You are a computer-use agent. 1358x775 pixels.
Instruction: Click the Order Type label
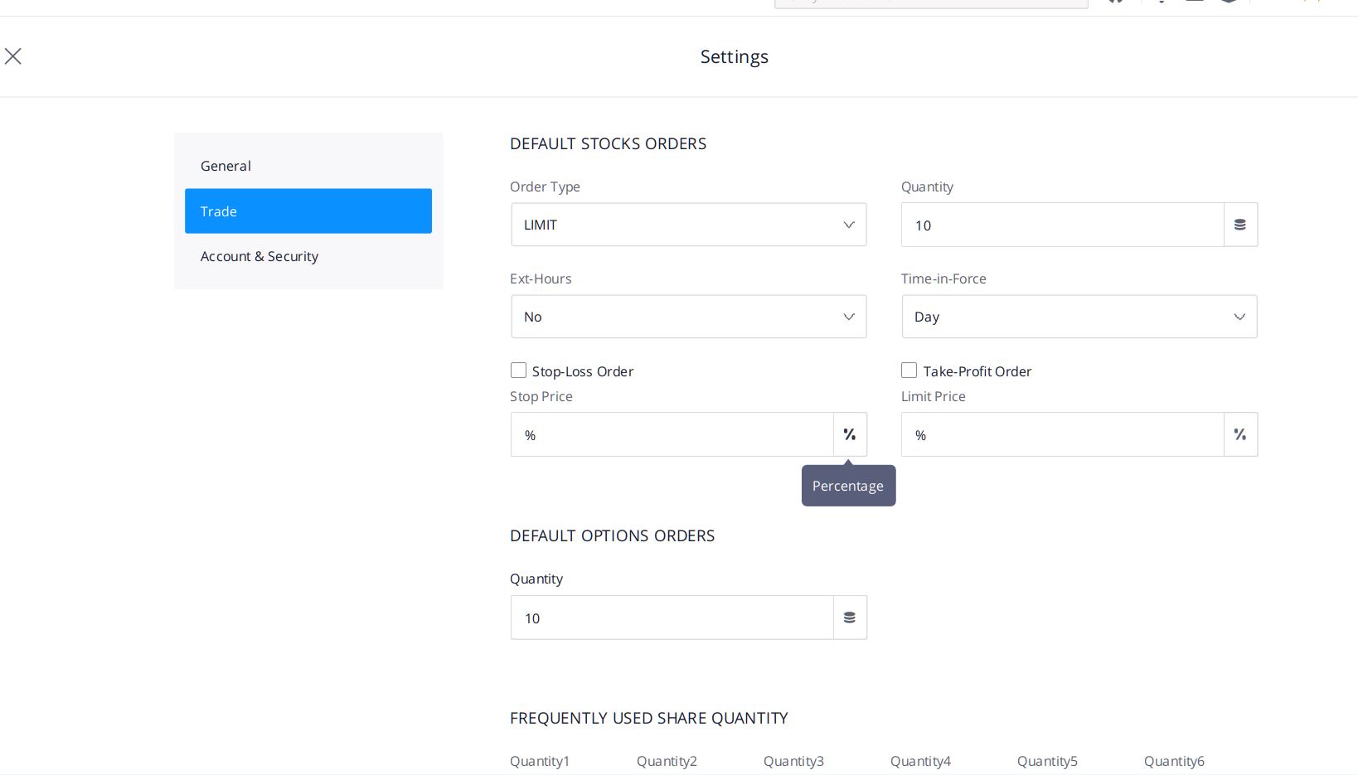pos(545,186)
